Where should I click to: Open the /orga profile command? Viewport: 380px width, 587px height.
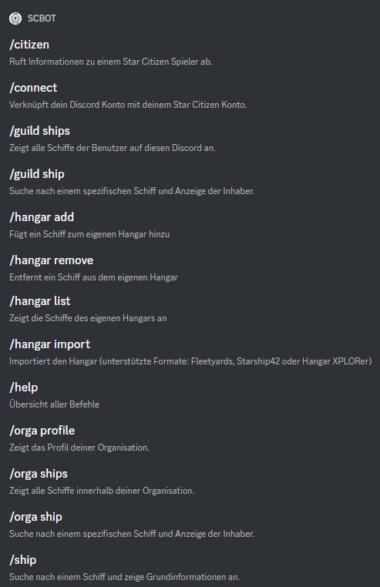pos(42,431)
